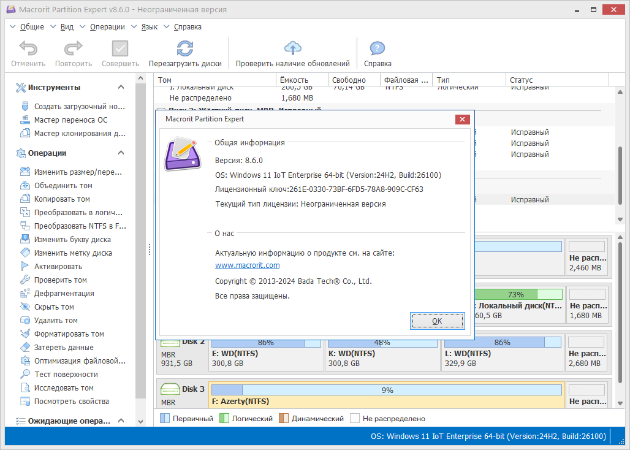Click the Динамический legend color swatch

coord(284,418)
